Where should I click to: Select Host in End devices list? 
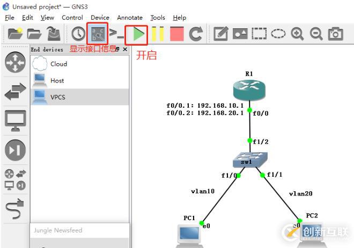point(80,80)
